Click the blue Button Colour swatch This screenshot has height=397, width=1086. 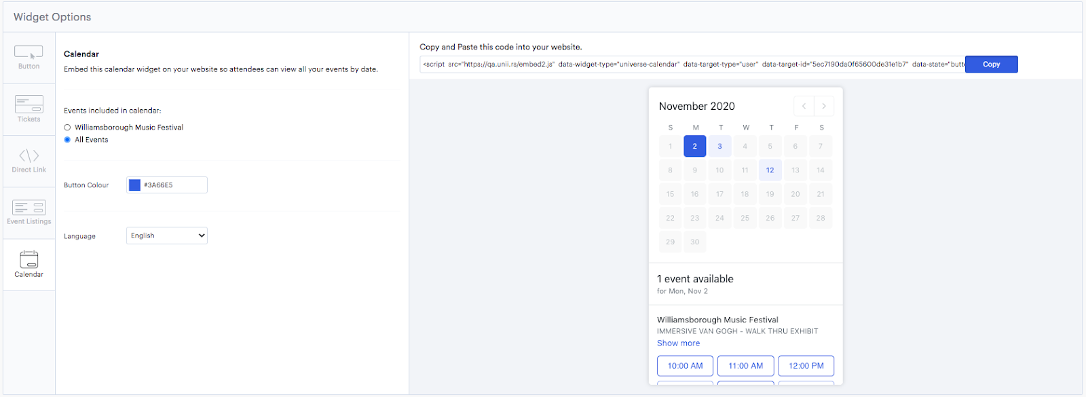tap(134, 185)
